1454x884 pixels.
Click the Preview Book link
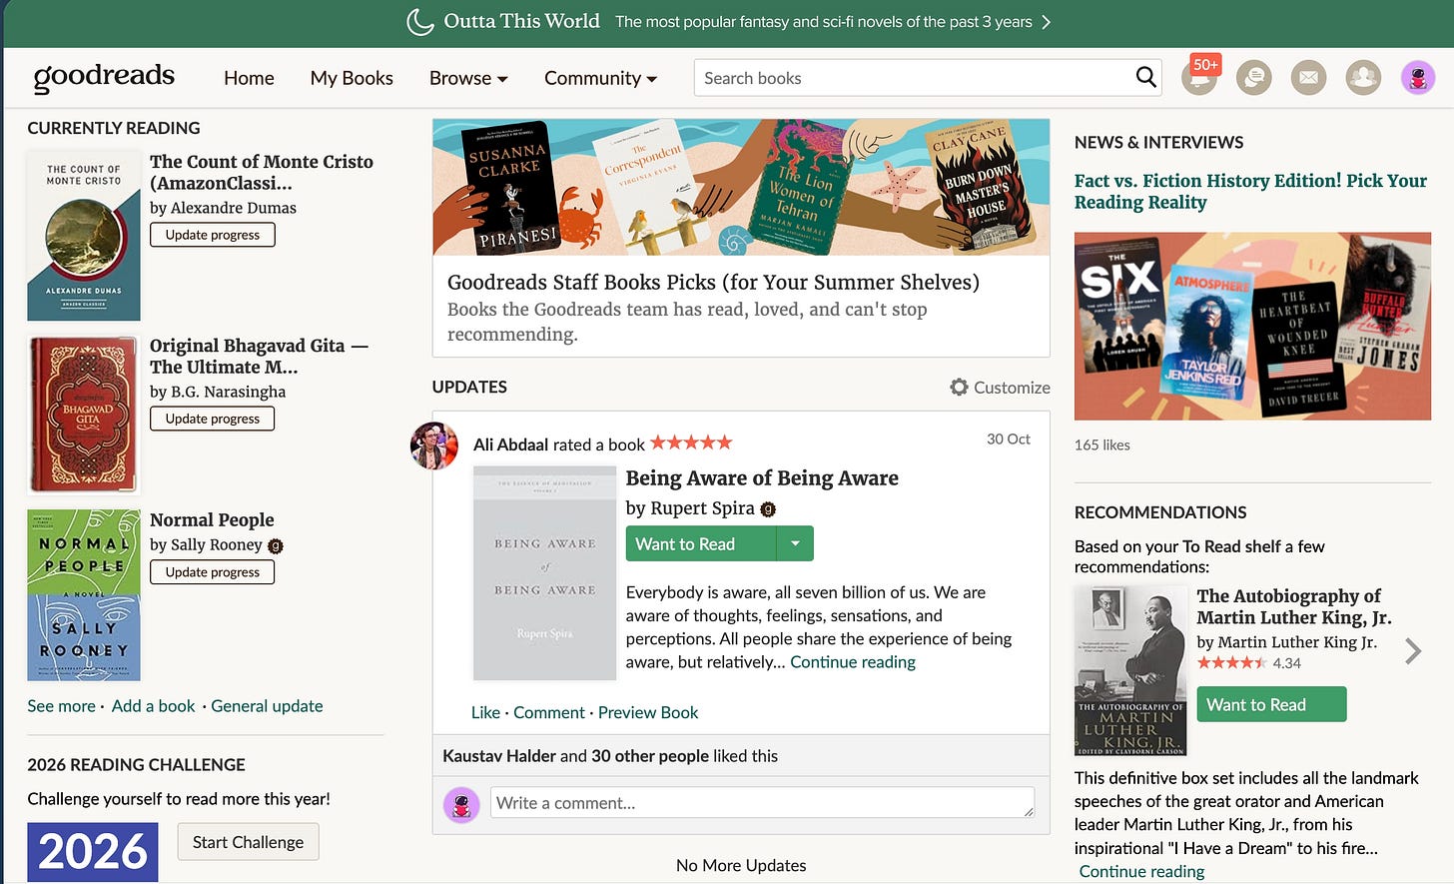(x=648, y=712)
